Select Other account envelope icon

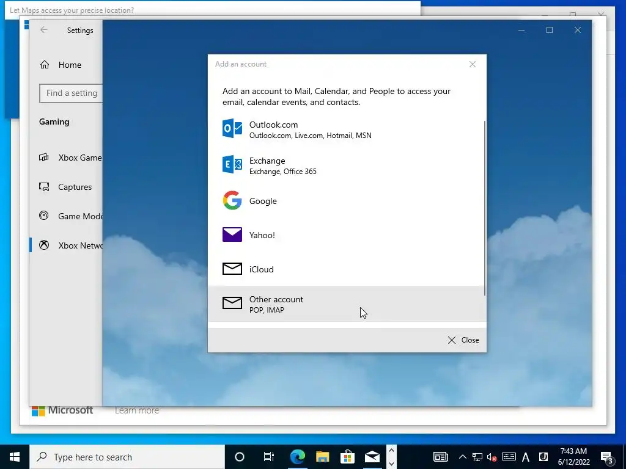(x=232, y=303)
